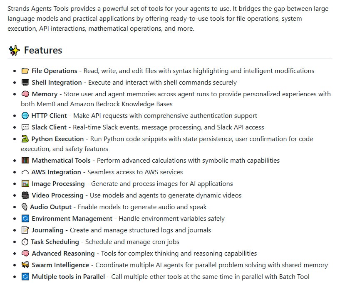
Task: Click the memo icon beside Journaling
Action: [25, 230]
